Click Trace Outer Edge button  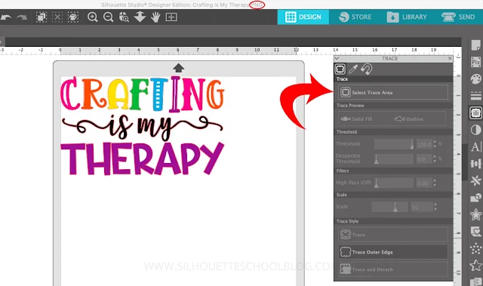pyautogui.click(x=392, y=252)
